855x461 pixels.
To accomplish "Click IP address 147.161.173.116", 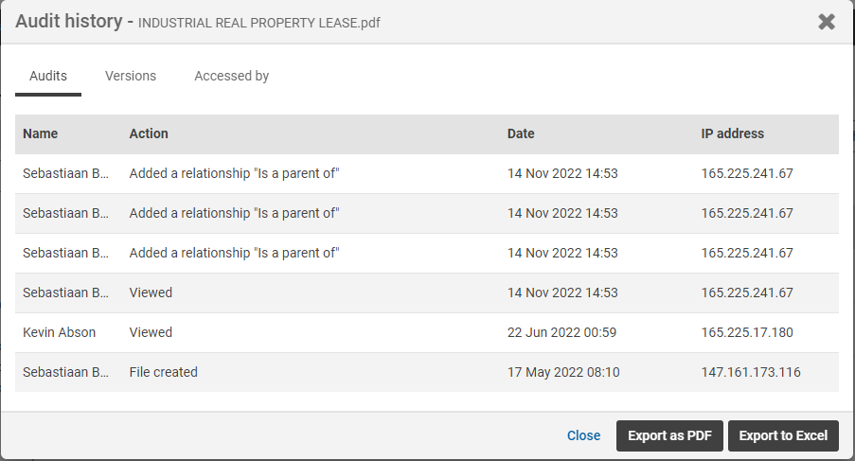I will 751,372.
